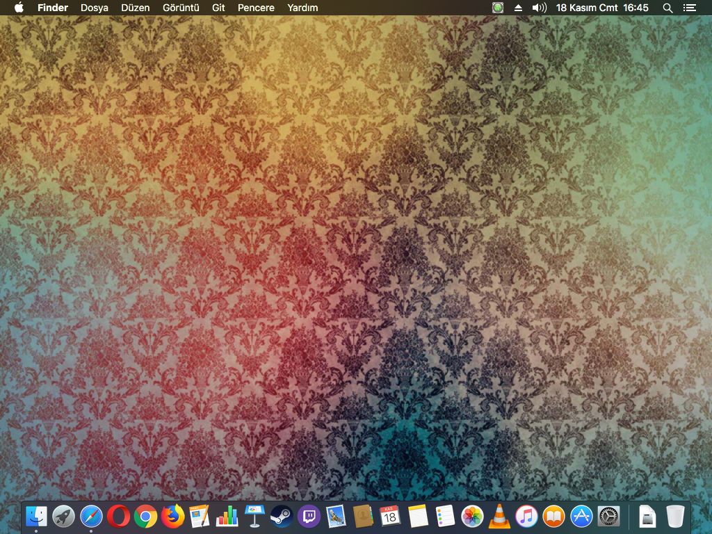Open the Opera browser icon
712x534 pixels.
tap(118, 516)
